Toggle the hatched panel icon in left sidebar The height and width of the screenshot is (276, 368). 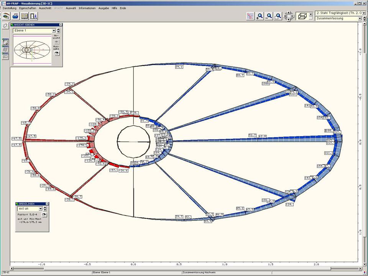[x=5, y=42]
